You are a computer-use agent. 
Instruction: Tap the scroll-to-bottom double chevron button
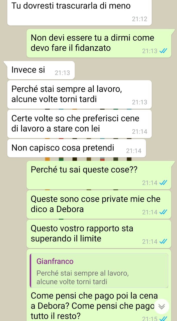(162, 306)
